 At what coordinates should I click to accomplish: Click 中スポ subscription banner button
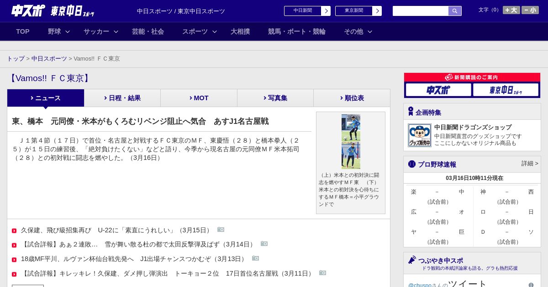[438, 90]
